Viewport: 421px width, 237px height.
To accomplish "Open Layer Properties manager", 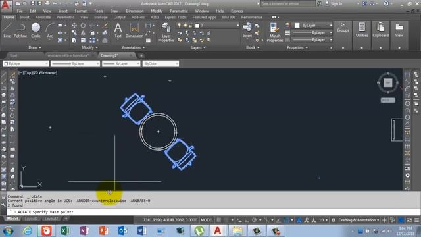I will point(166,32).
